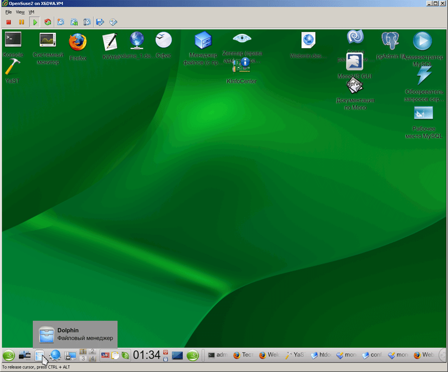This screenshot has width=448, height=372.
Task: Open the VM menu
Action: click(x=31, y=12)
